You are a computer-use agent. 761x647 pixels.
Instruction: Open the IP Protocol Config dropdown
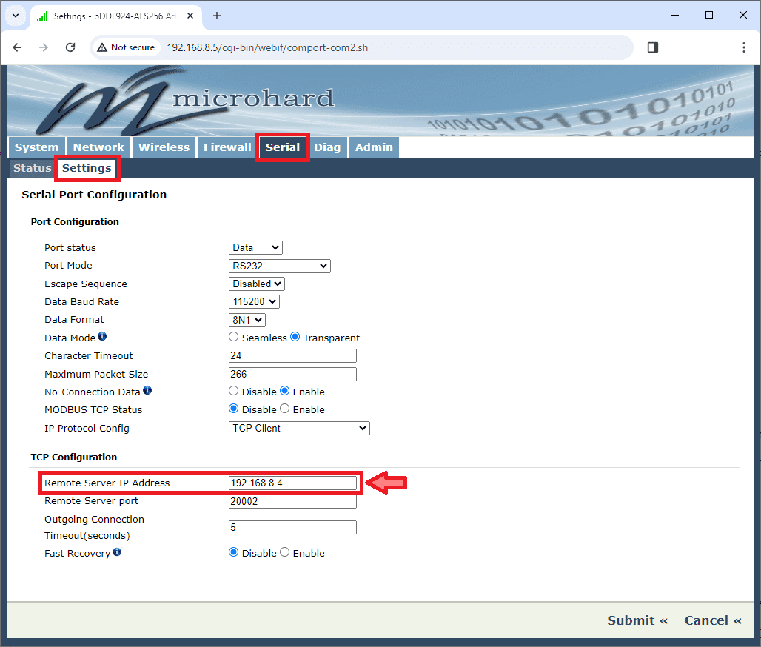[x=299, y=428]
